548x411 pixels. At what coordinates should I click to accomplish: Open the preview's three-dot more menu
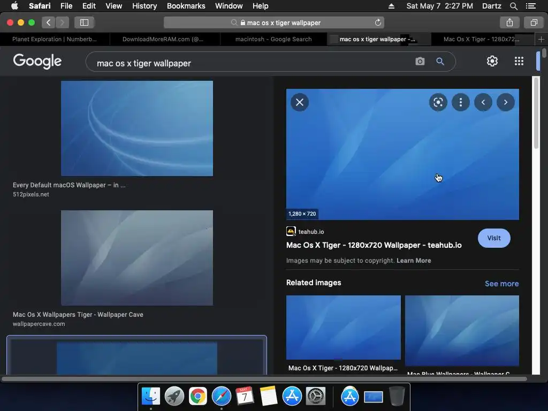tap(461, 102)
